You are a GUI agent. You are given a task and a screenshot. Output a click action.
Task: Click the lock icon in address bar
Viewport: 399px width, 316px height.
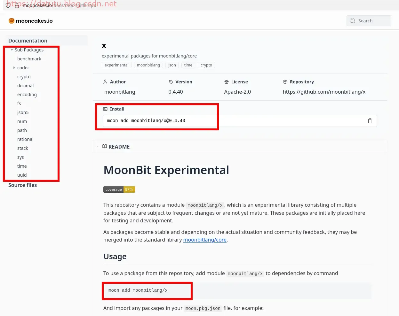click(17, 5)
